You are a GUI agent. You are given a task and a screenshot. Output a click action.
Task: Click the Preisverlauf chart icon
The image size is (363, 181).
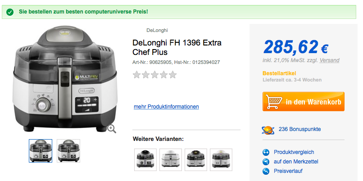pyautogui.click(x=266, y=171)
